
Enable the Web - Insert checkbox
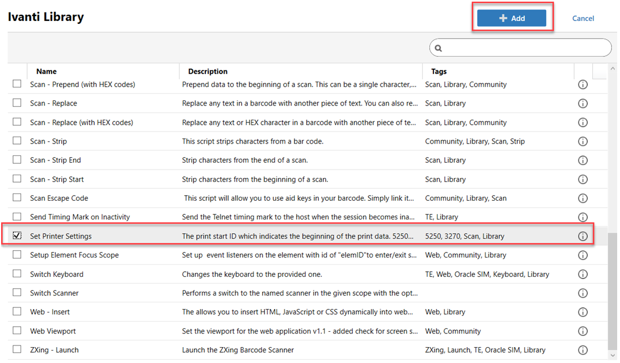(x=17, y=311)
